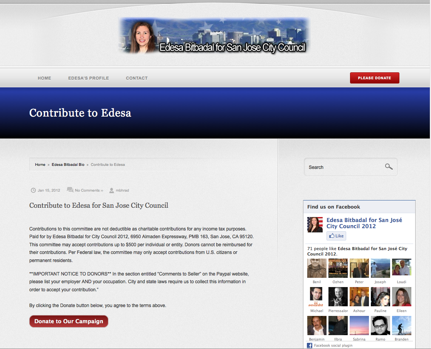Focus the Search input field
Viewport: 431px width, 349px height.
343,167
